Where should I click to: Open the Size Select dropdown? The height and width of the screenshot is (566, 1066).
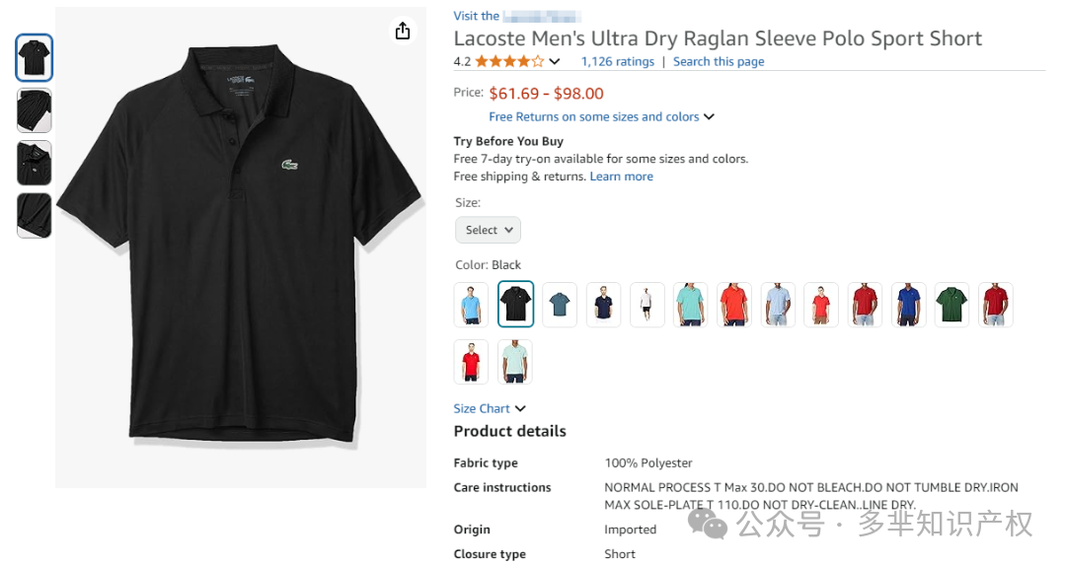(488, 230)
